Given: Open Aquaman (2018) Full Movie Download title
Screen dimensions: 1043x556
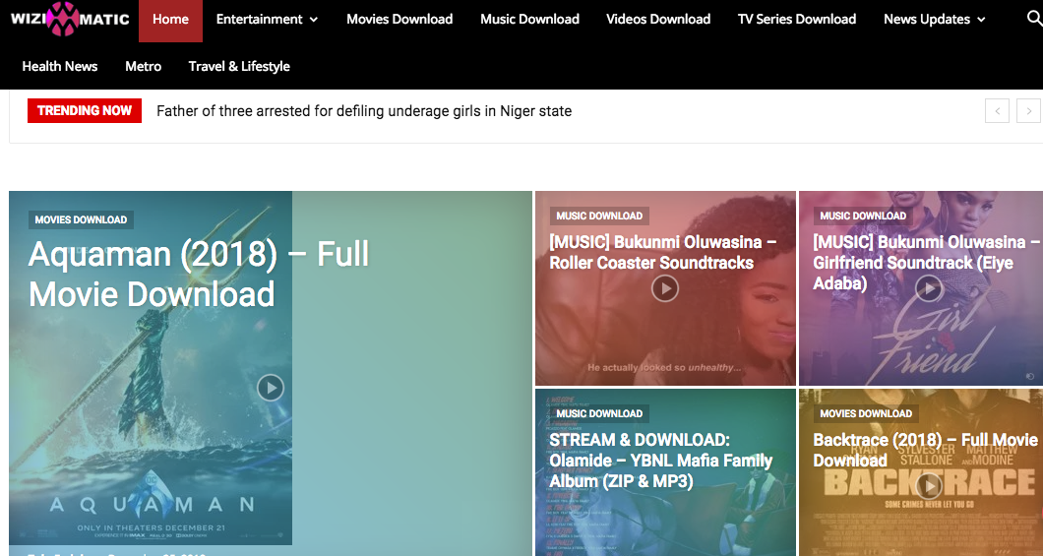Looking at the screenshot, I should click(198, 274).
